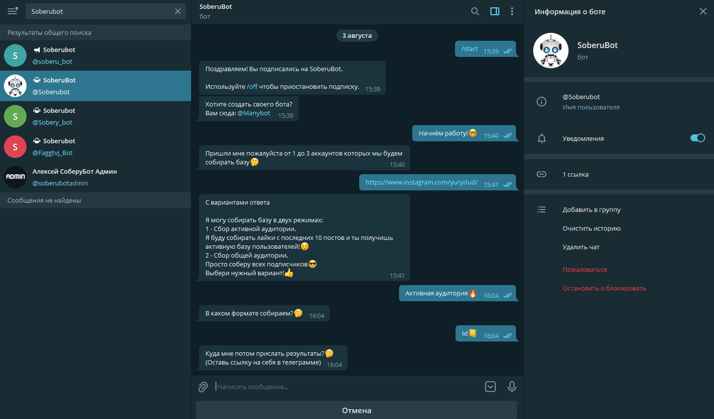Open the instagram.com/yurydud link
Screen dimensions: 714x419
(421, 183)
